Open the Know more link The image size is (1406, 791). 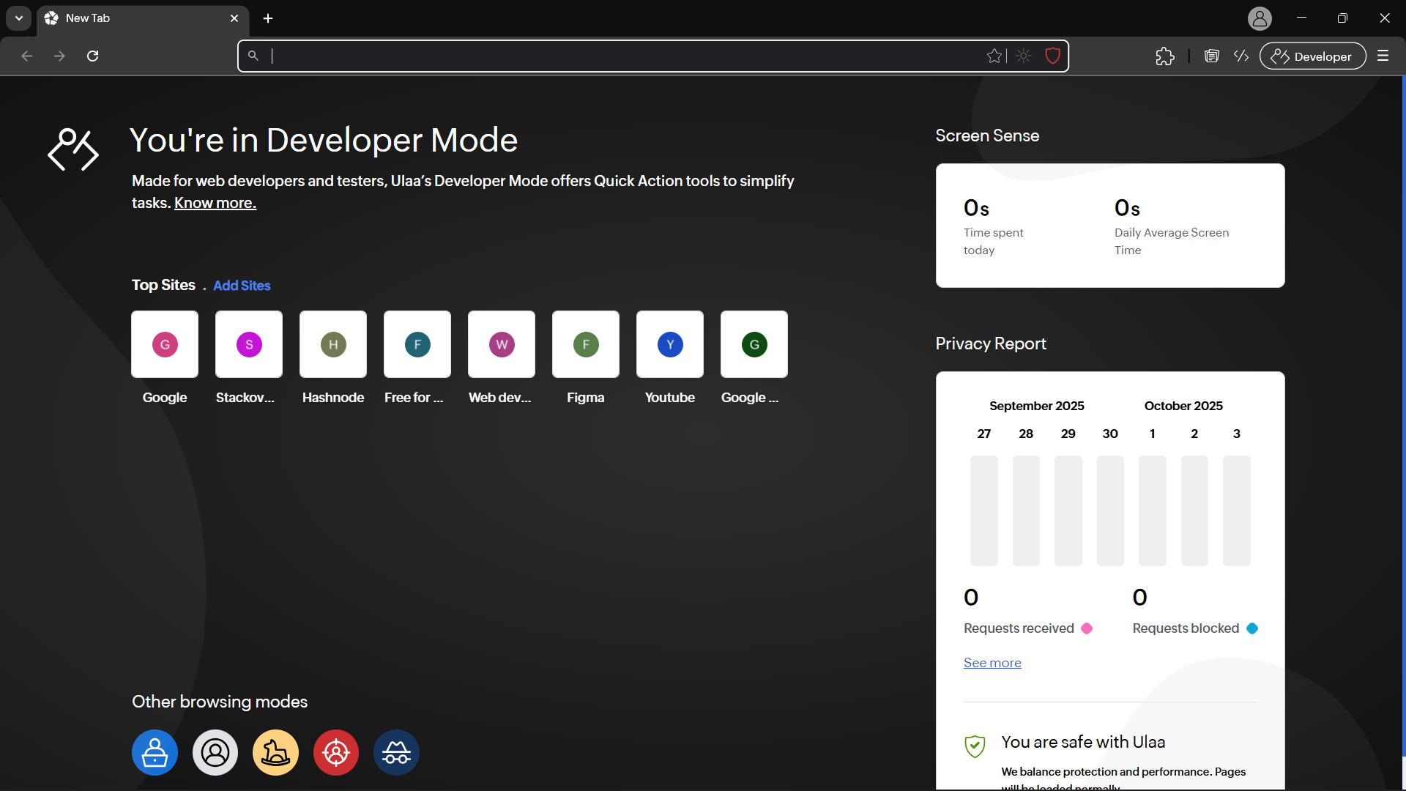[215, 203]
